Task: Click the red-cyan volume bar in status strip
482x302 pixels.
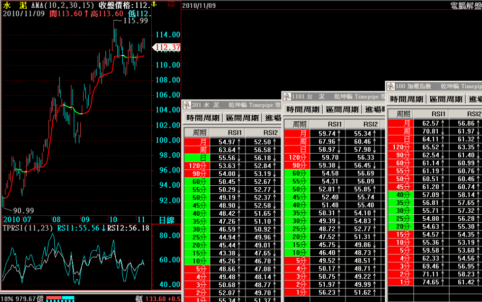Action: point(61,299)
